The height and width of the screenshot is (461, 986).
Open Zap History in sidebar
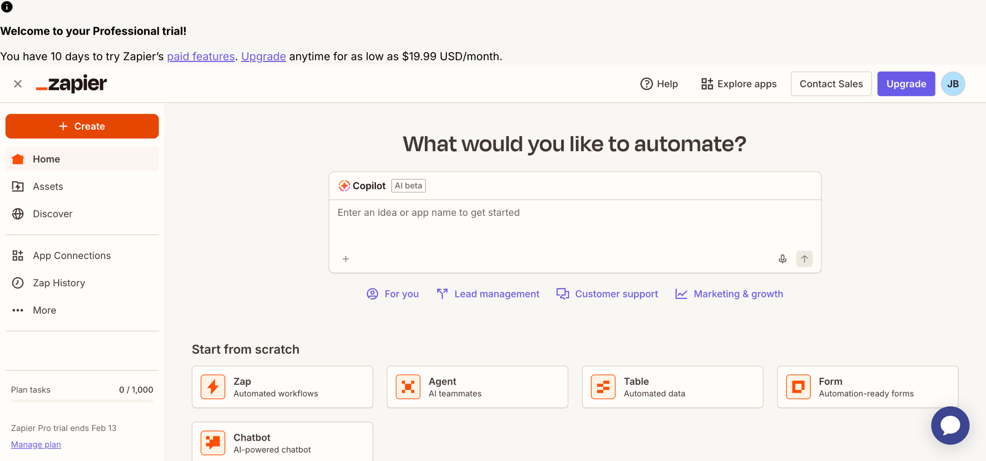click(59, 283)
